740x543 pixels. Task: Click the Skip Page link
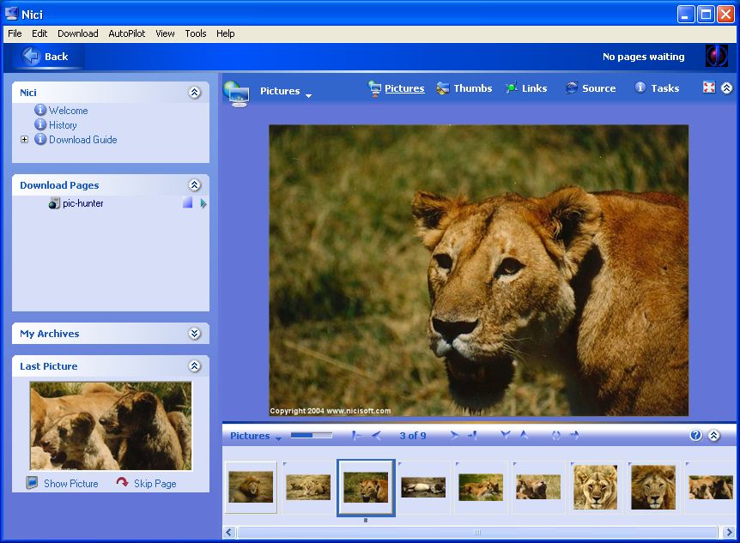155,484
